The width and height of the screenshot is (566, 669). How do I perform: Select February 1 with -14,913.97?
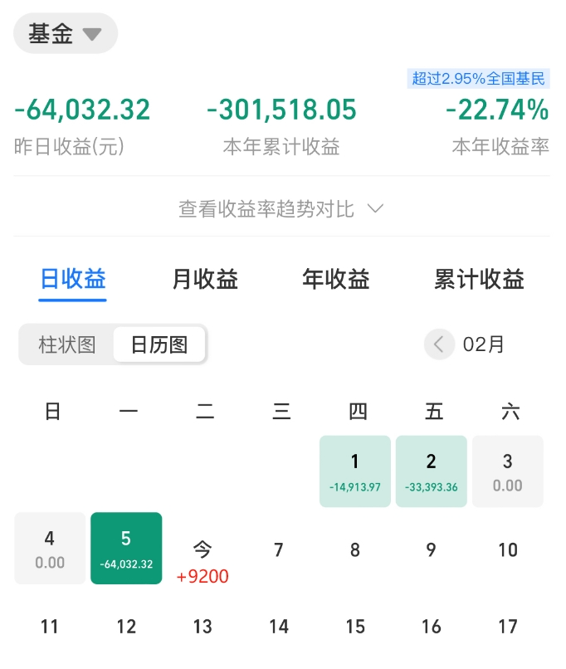point(355,471)
